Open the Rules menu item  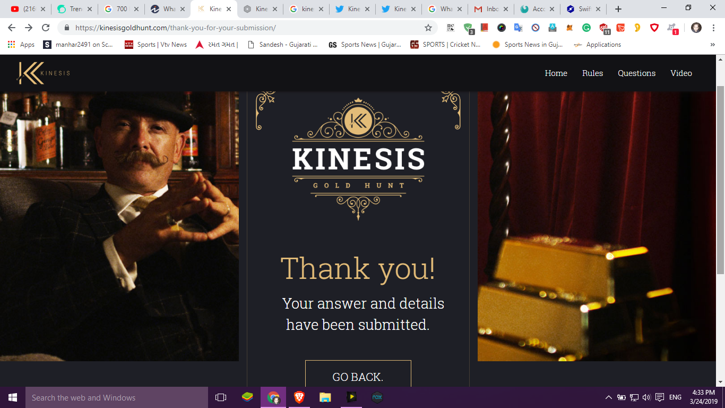tap(592, 73)
